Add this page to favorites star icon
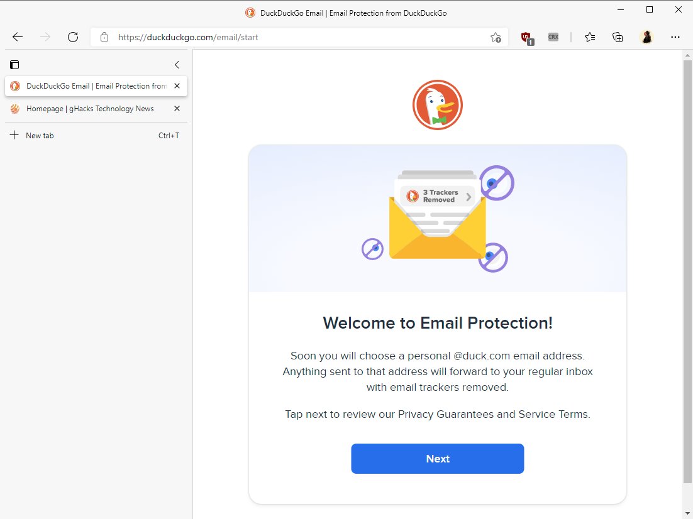This screenshot has height=519, width=693. [x=496, y=38]
